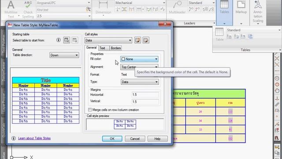
Task: Click the Help button
Action: [x=157, y=139]
